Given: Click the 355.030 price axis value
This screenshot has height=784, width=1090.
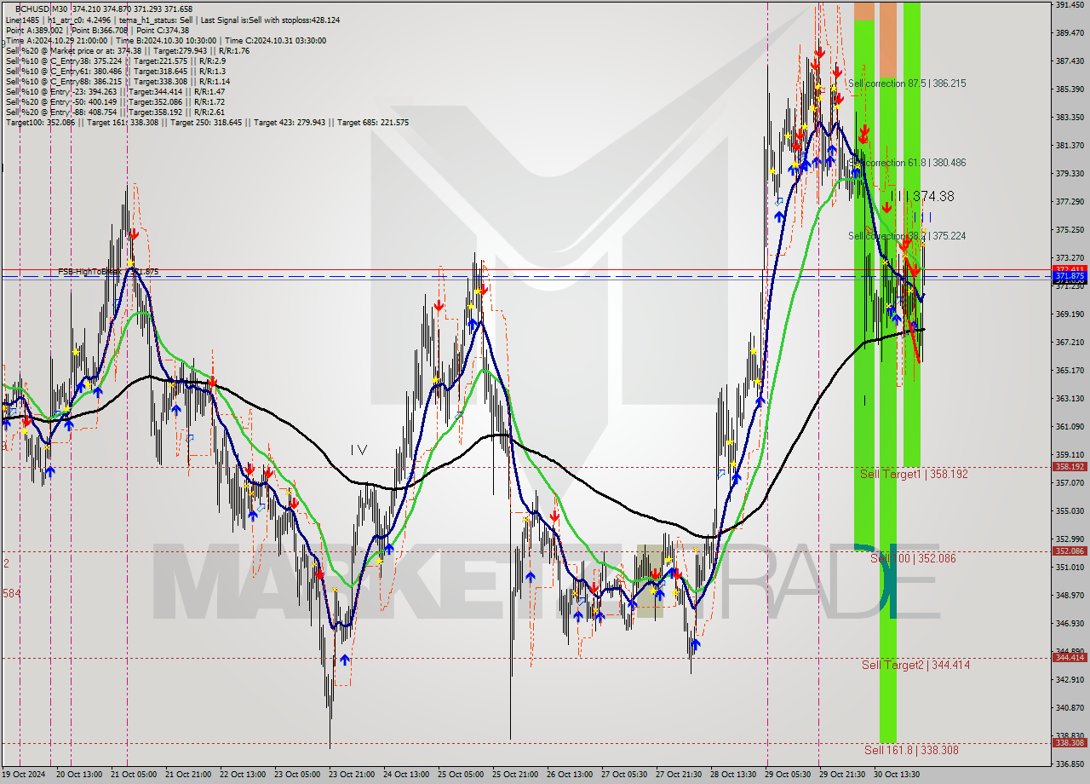Looking at the screenshot, I should click(1070, 511).
